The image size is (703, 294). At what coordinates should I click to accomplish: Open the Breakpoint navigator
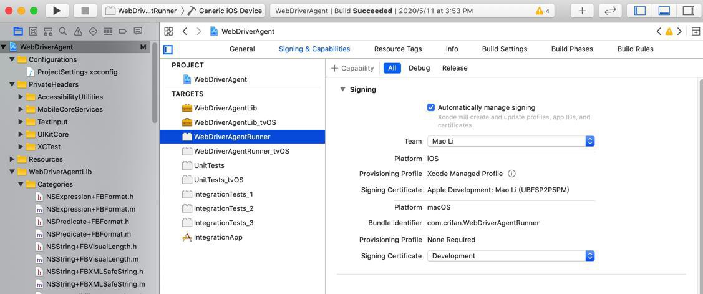123,31
